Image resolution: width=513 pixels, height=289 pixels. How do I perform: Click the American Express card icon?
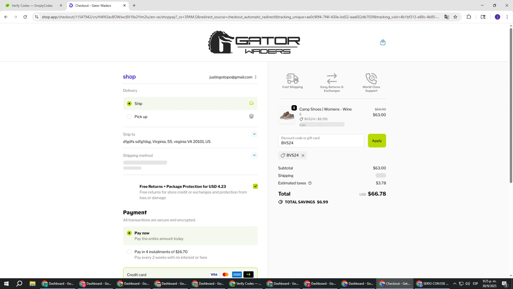[x=237, y=275]
